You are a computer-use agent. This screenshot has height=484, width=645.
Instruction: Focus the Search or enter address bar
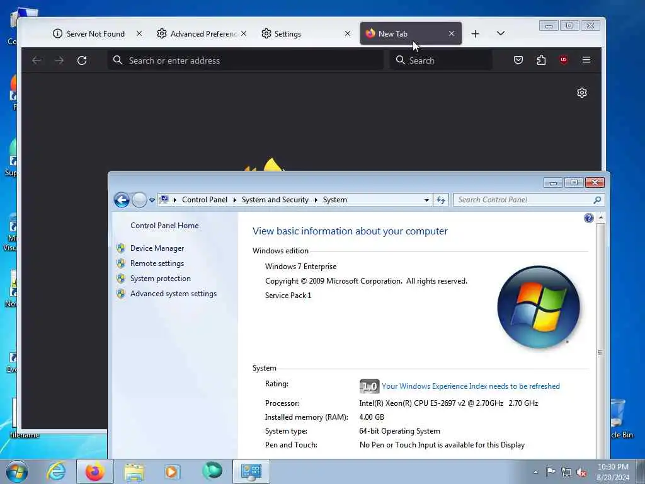pos(246,60)
